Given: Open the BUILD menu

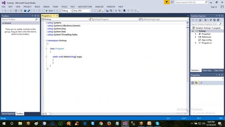Looking at the screenshot, I should pos(37,7).
